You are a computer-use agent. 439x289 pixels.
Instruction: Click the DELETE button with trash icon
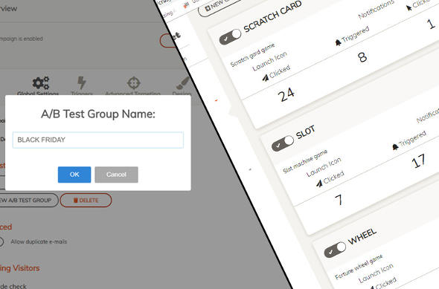click(86, 200)
